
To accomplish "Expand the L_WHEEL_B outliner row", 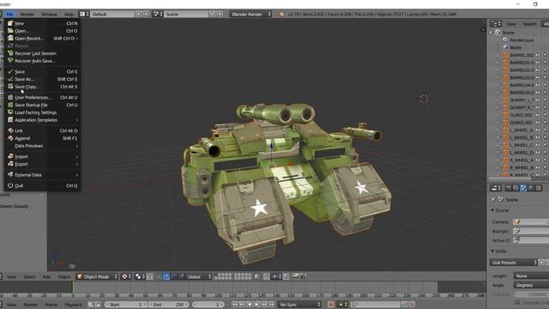I will coord(498,137).
